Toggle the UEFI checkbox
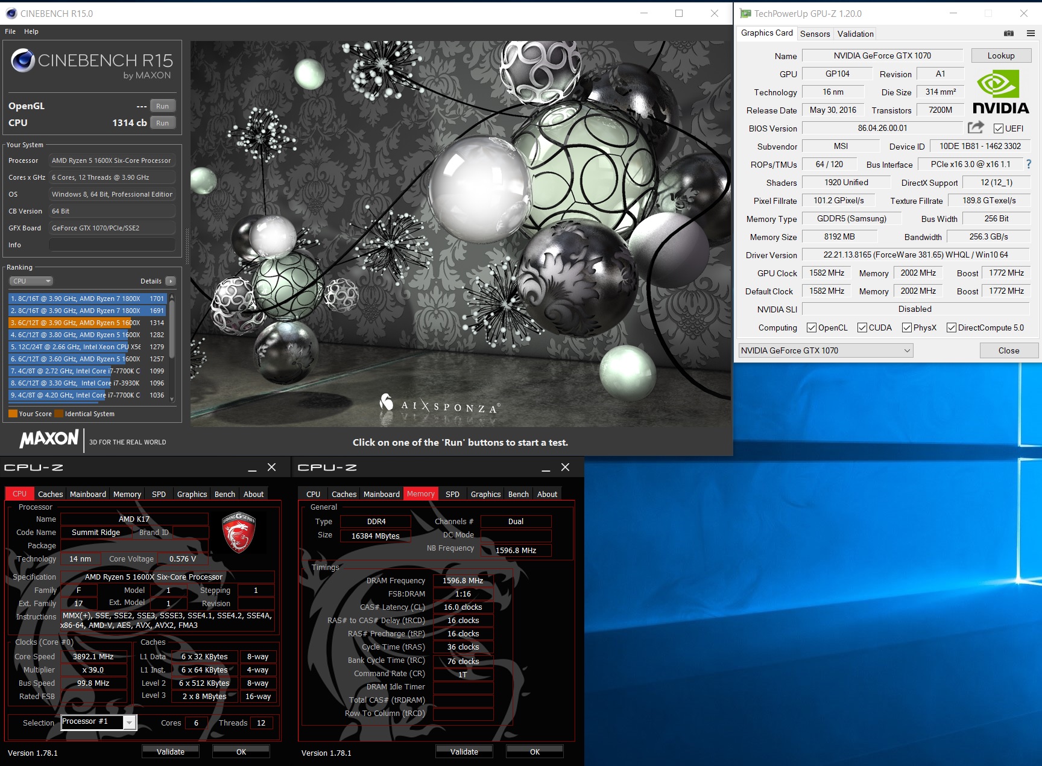The image size is (1042, 766). point(999,128)
